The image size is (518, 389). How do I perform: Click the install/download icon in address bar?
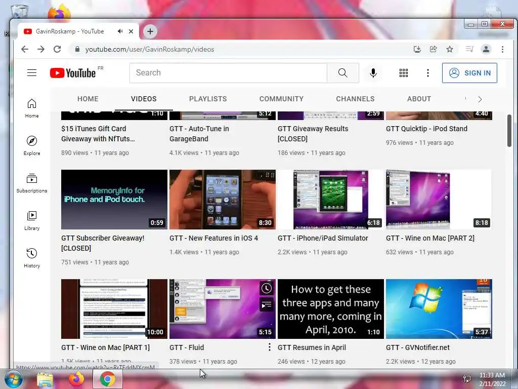(x=417, y=49)
